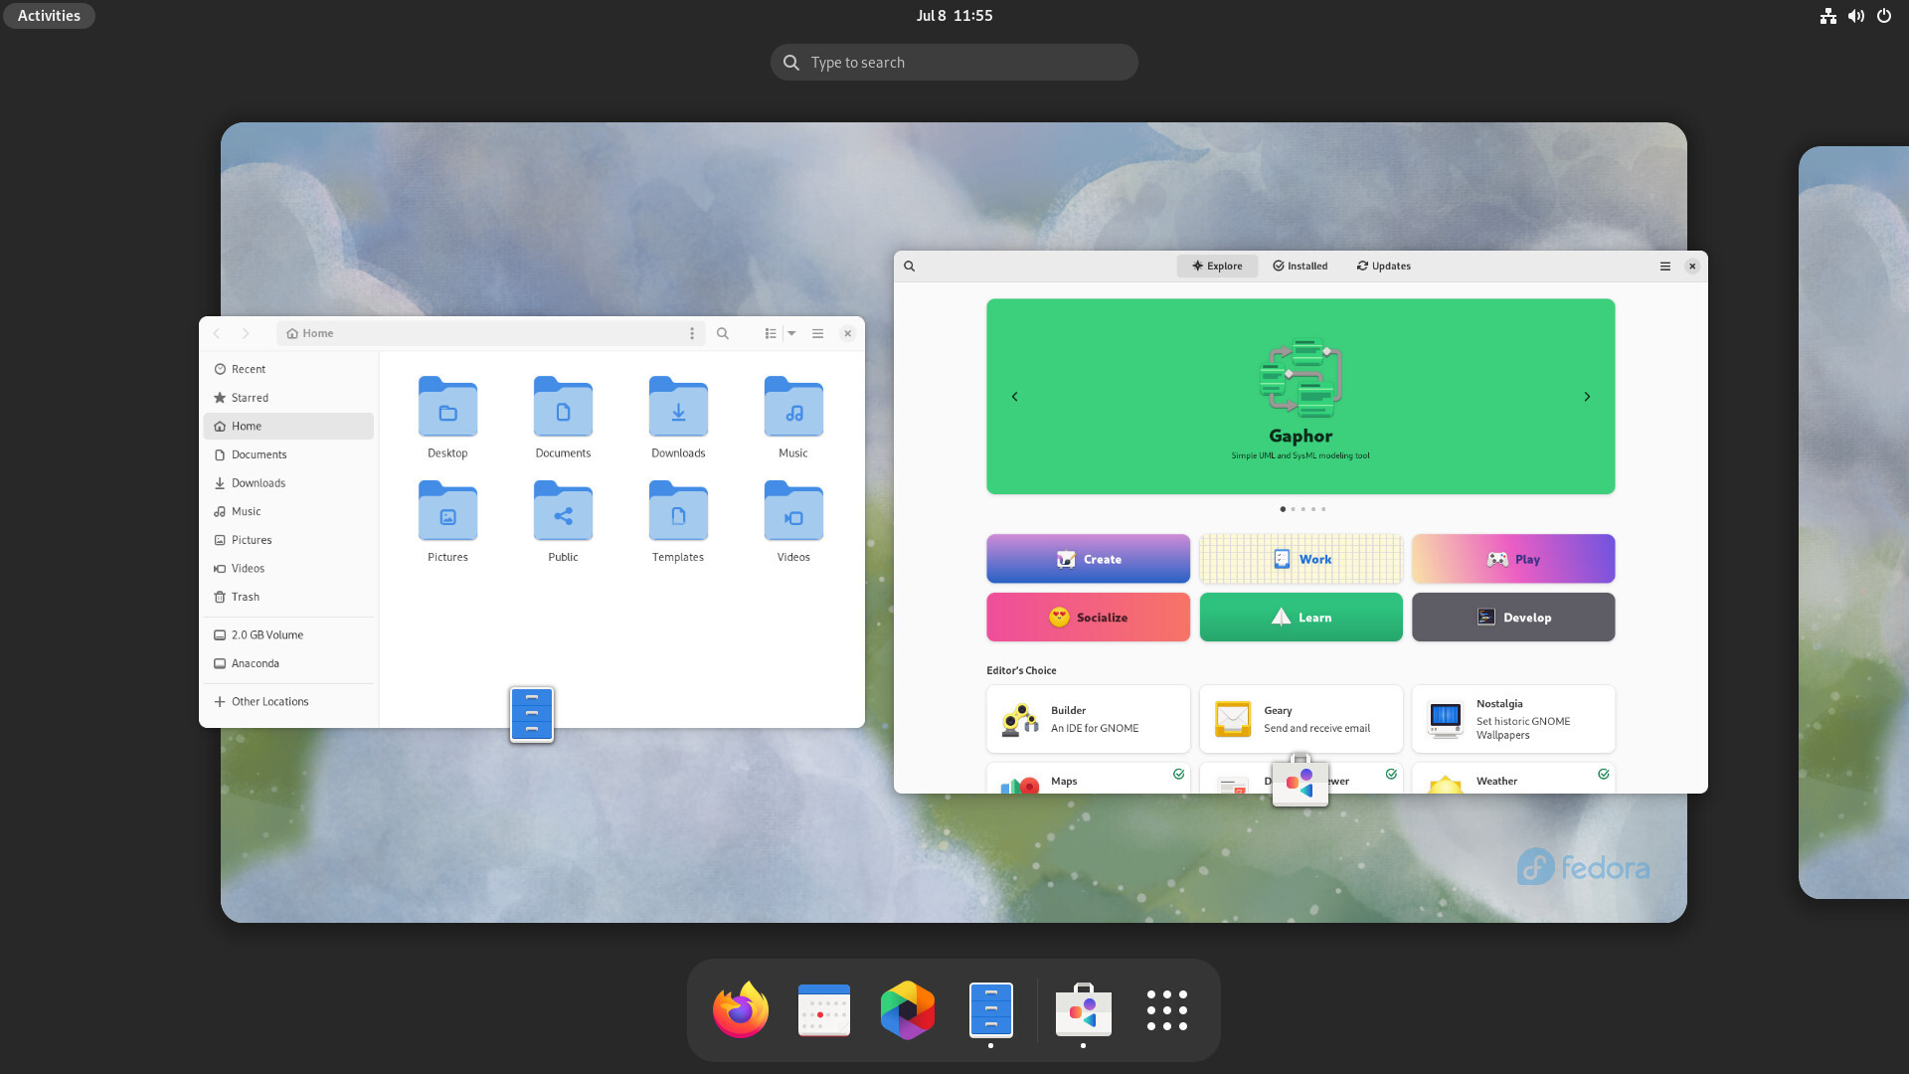
Task: Expand view options dropdown arrow in Files
Action: [x=791, y=334]
